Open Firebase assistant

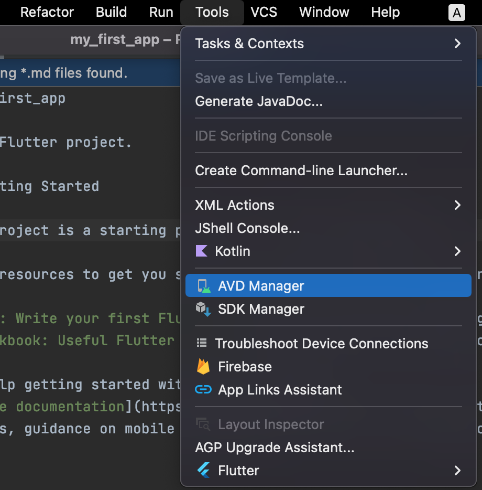(328, 366)
